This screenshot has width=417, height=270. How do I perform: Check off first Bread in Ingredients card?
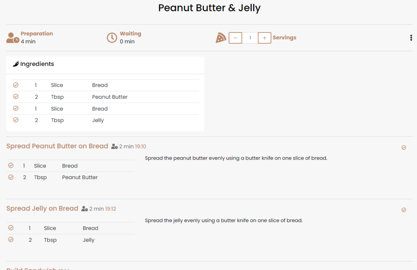(16, 85)
